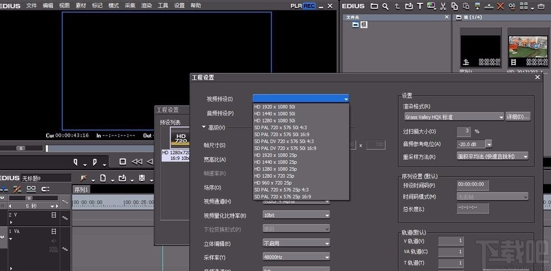This screenshot has height=271, width=551.
Task: Click the new project document icon
Action: click(103, 178)
